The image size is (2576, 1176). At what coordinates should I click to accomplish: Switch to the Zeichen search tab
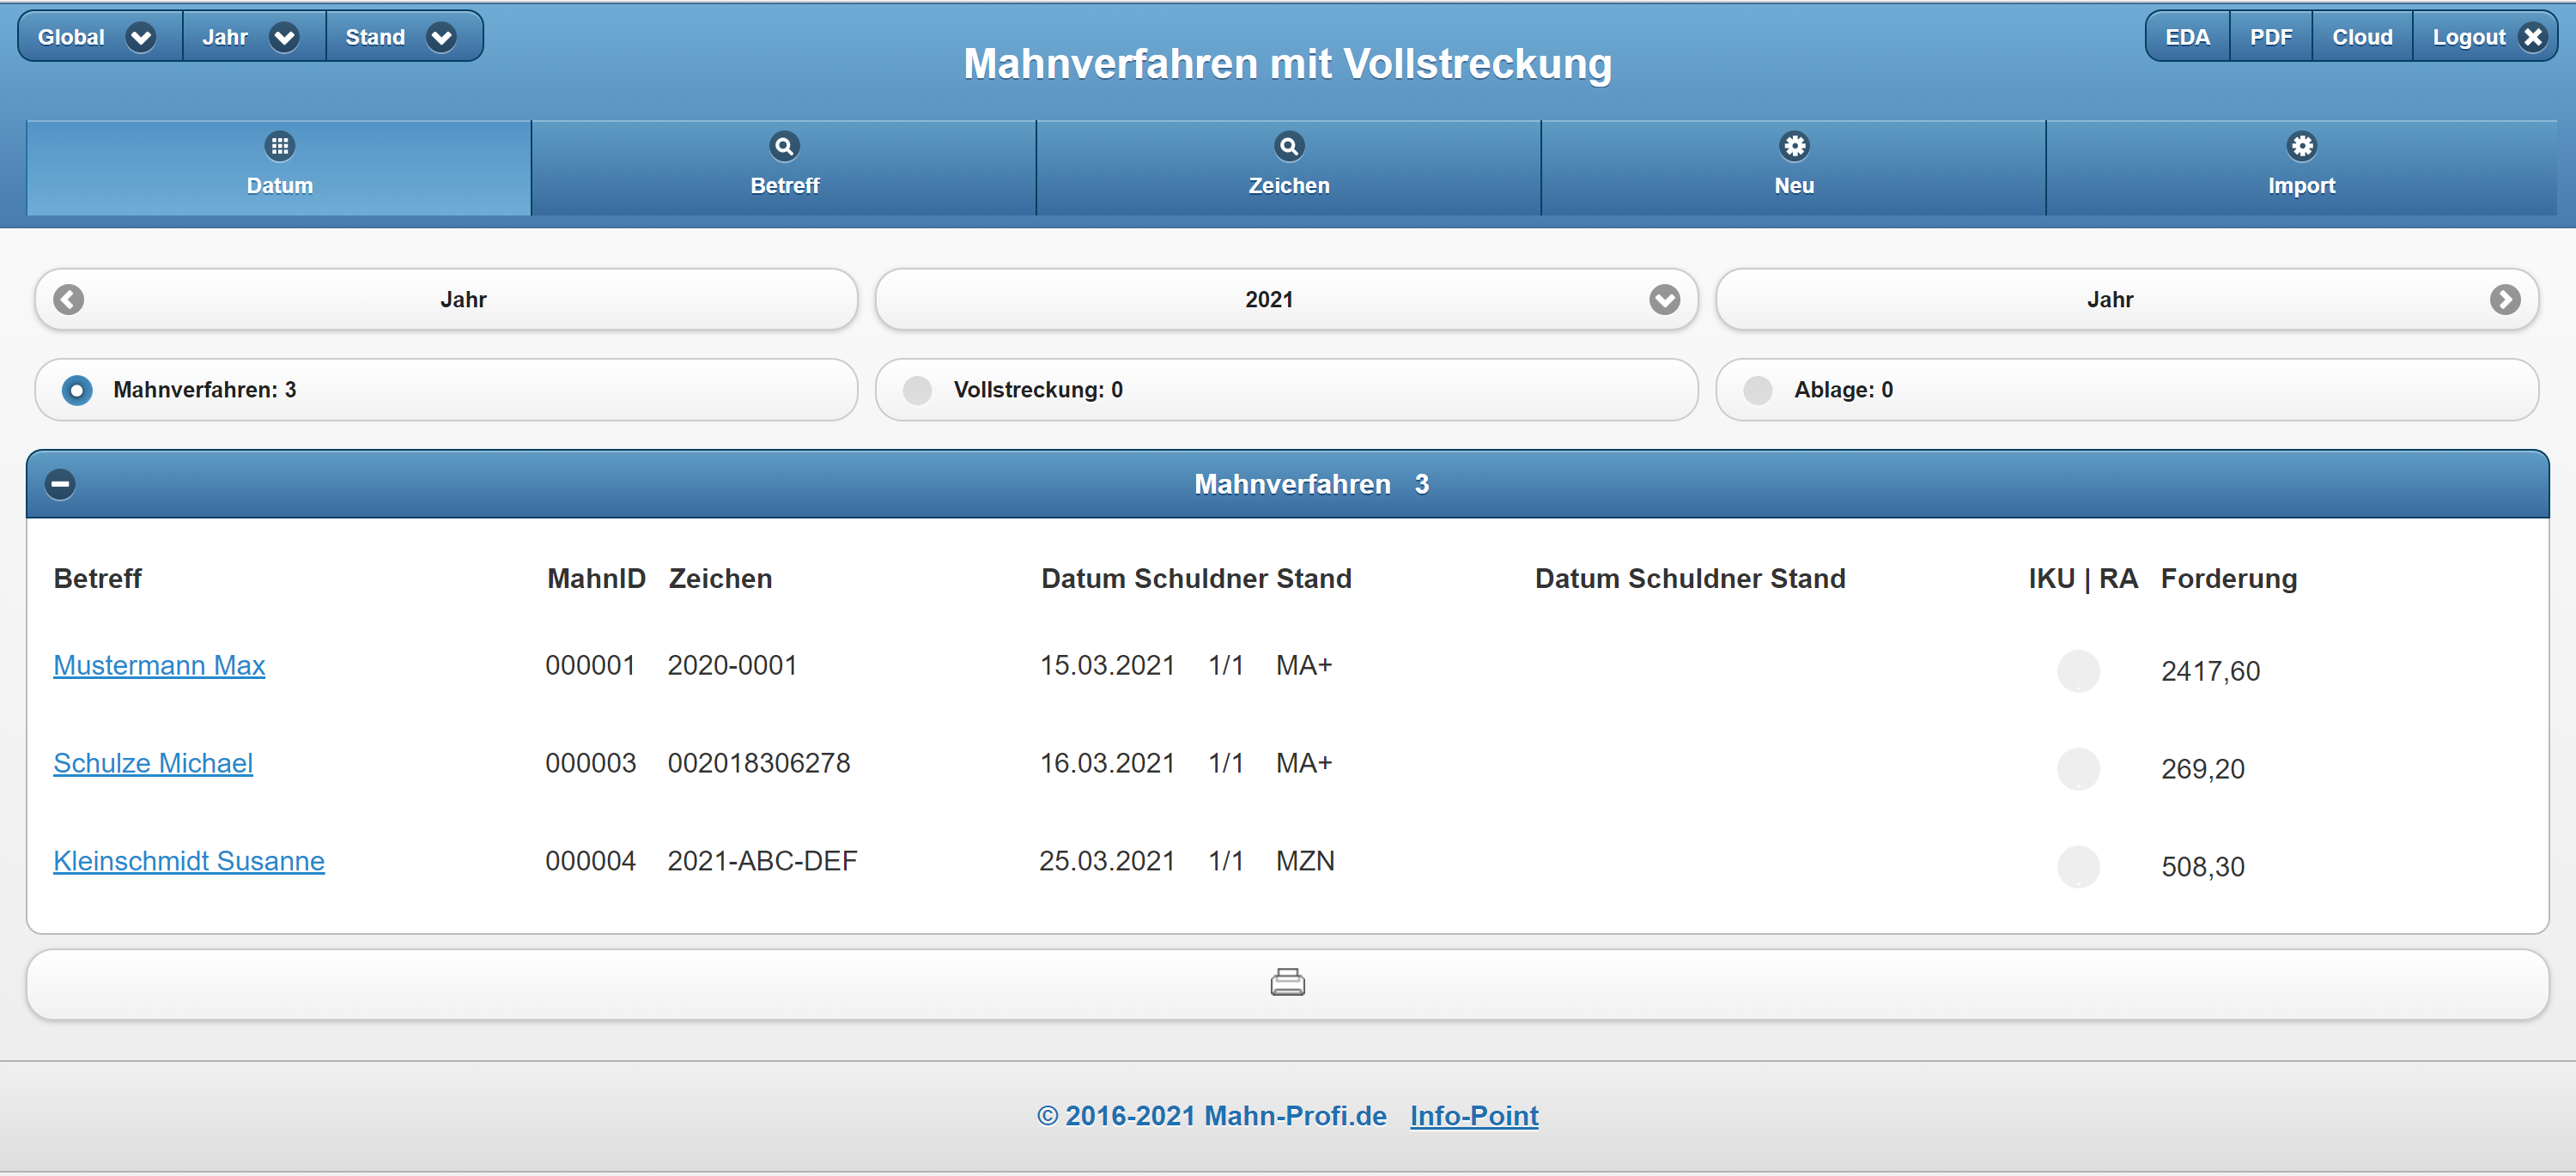(1289, 168)
